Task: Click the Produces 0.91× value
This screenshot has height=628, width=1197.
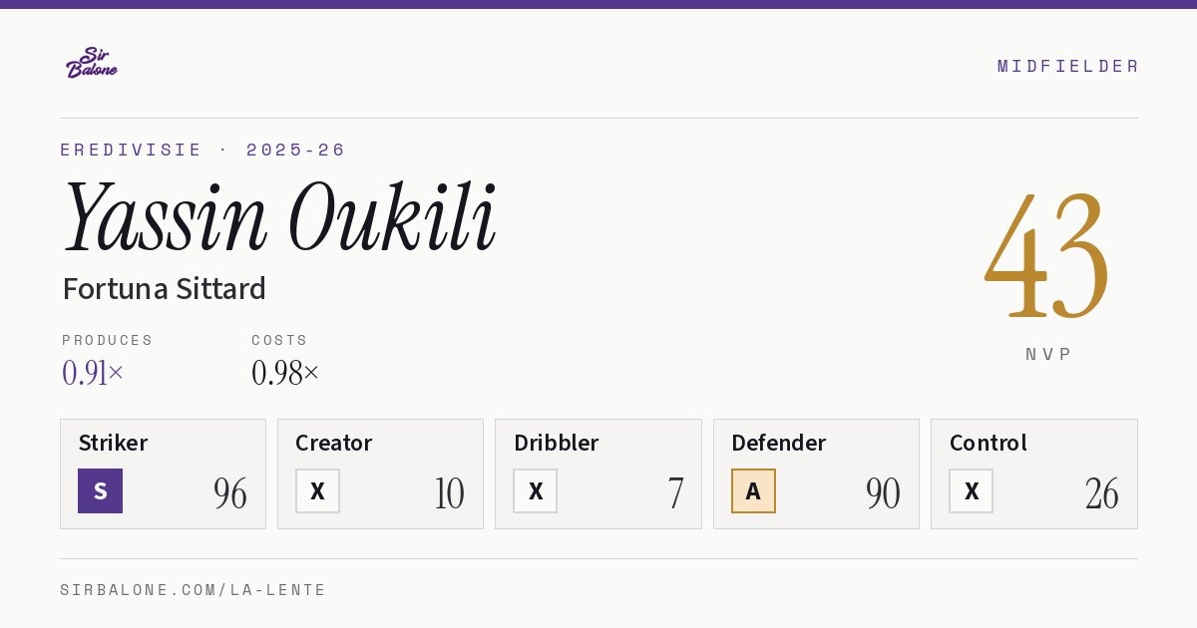Action: tap(93, 373)
